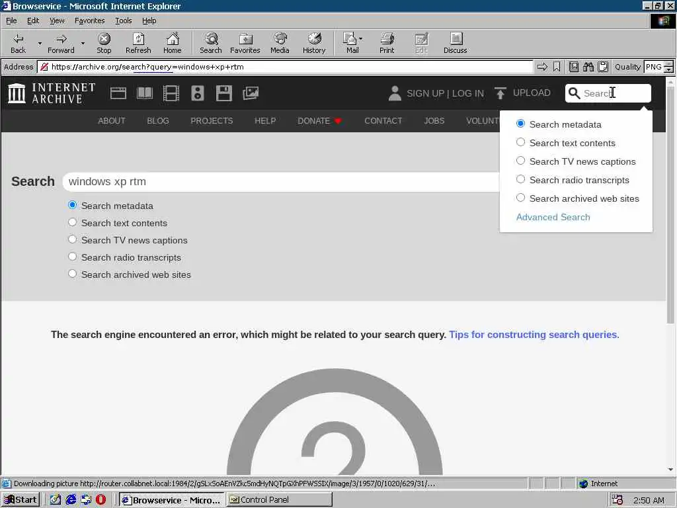
Task: Click the bookmark icon next to address bar
Action: pyautogui.click(x=557, y=67)
